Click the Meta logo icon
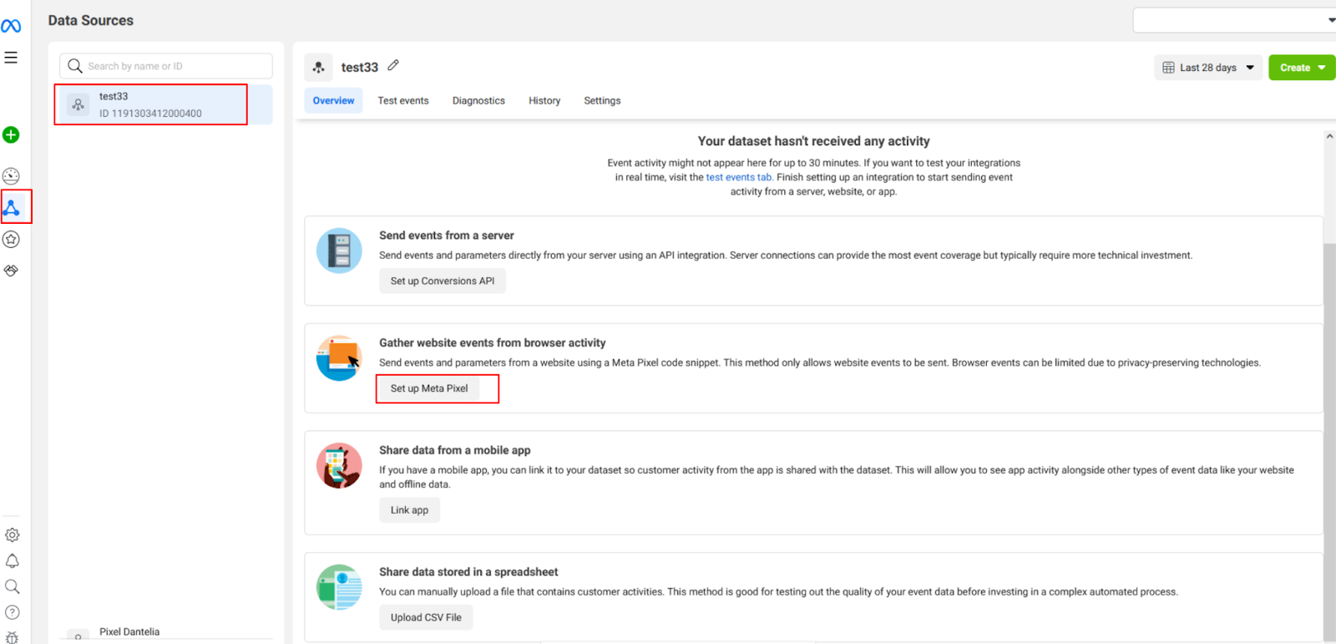Viewport: 1336px width, 644px height. click(x=11, y=27)
